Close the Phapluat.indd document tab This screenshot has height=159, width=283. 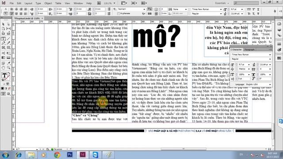pyautogui.click(x=42, y=18)
